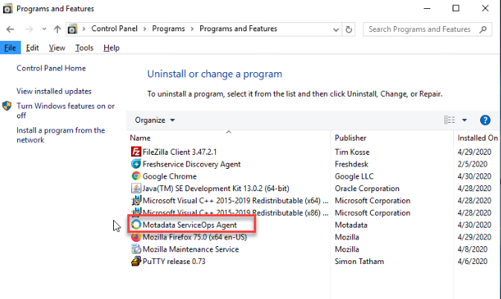Expand the Organize dropdown
This screenshot has height=299, width=501.
tap(155, 120)
